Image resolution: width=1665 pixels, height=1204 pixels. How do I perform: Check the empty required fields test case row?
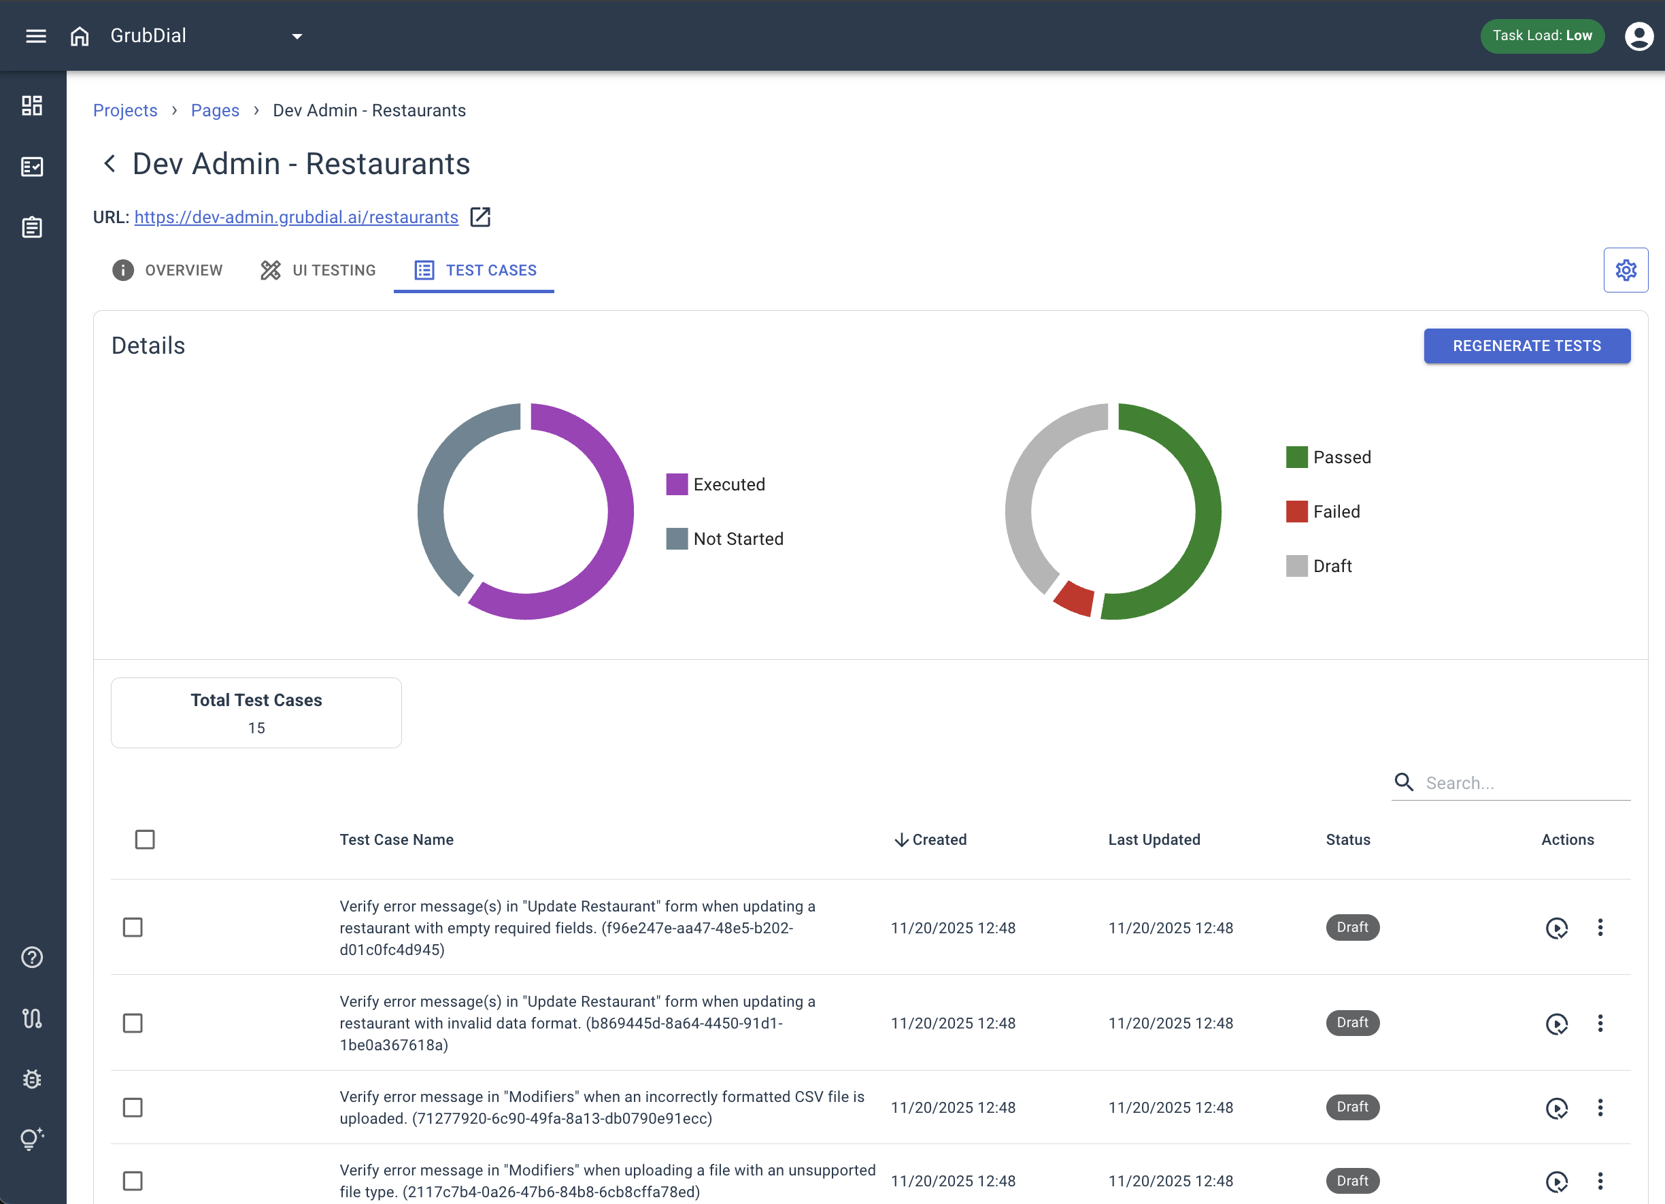click(132, 927)
